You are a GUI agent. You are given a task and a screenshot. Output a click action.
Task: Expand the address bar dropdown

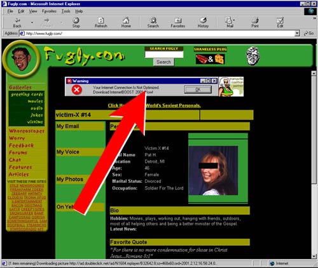[297, 33]
